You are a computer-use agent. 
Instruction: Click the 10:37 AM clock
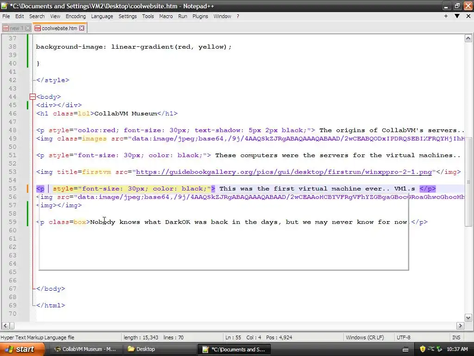coord(457,350)
